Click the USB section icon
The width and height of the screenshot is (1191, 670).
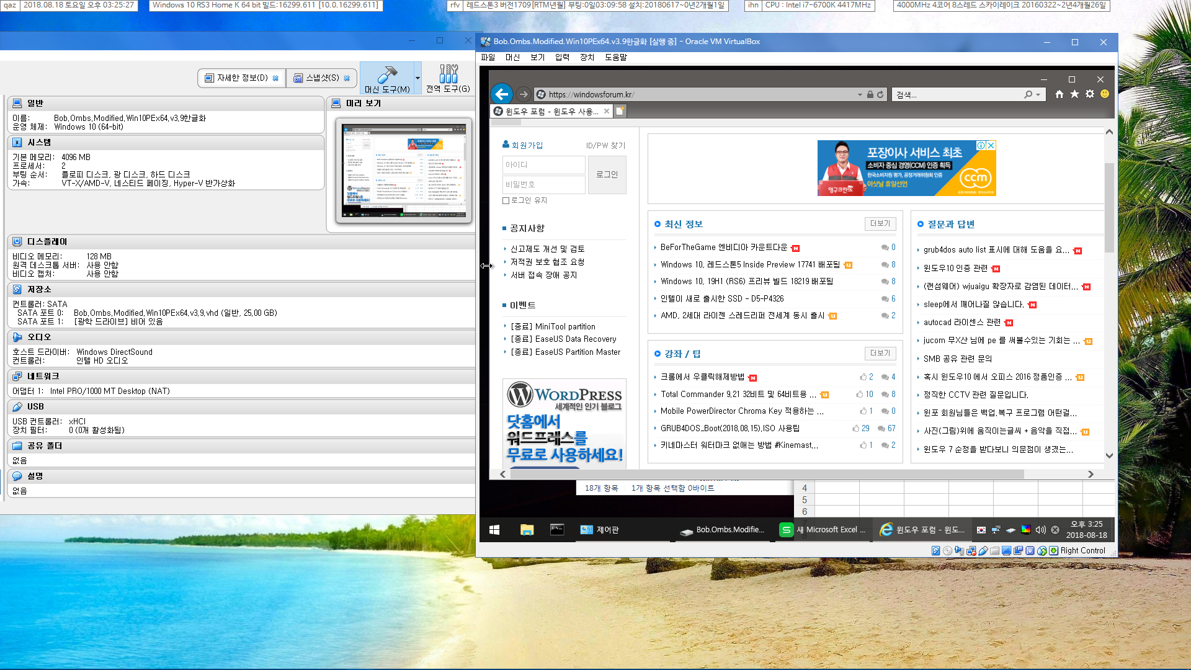click(17, 406)
